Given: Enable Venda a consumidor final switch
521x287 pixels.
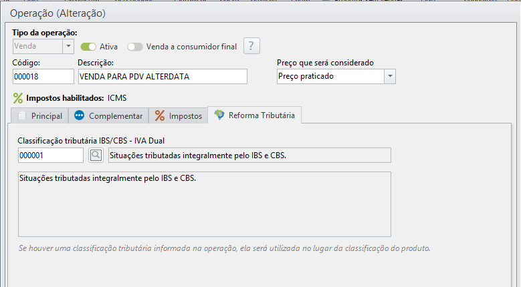Looking at the screenshot, I should point(135,47).
